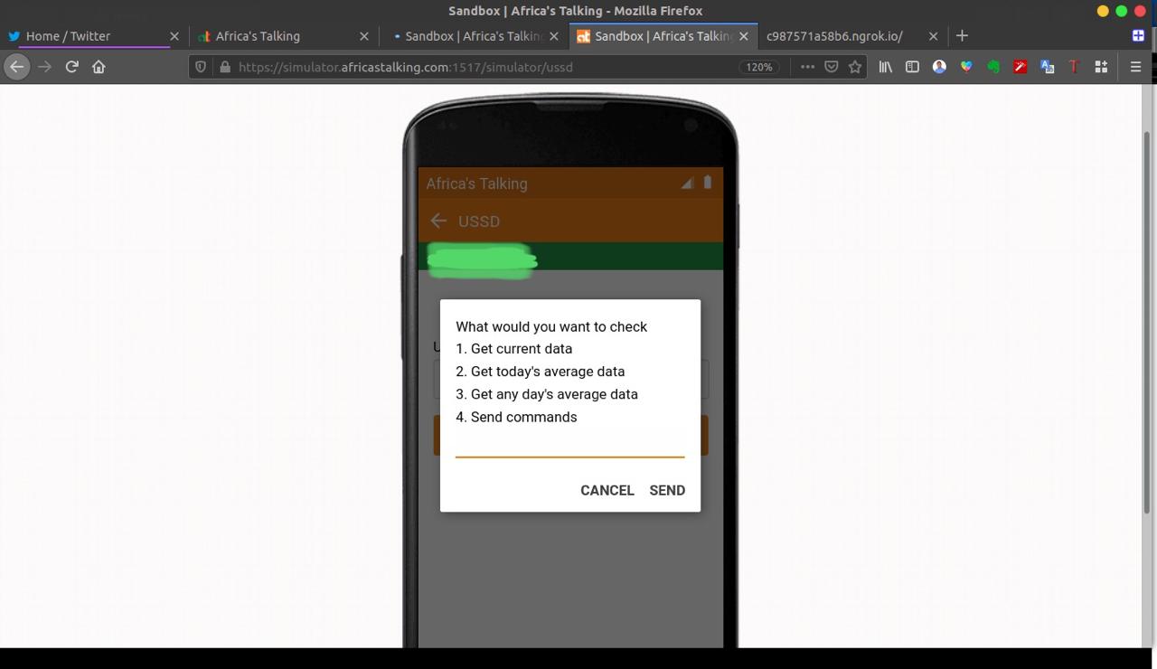This screenshot has height=669, width=1157.
Task: Maximize the window with the green button
Action: (1121, 11)
